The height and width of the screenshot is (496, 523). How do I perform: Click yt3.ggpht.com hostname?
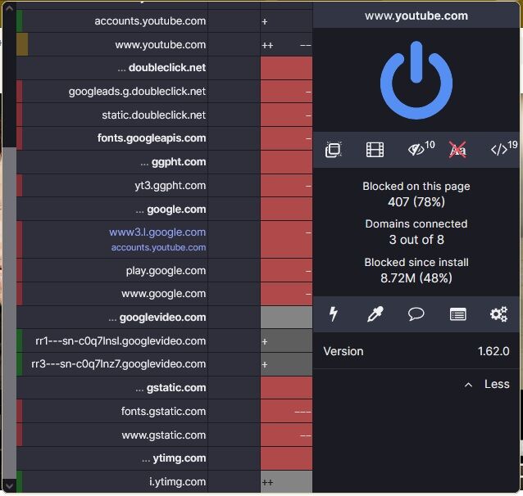tap(171, 185)
